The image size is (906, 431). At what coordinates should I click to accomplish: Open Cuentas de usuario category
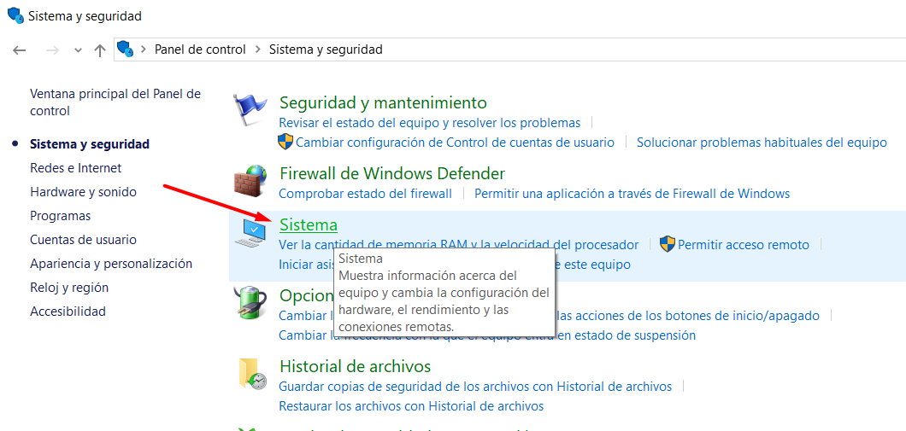83,240
